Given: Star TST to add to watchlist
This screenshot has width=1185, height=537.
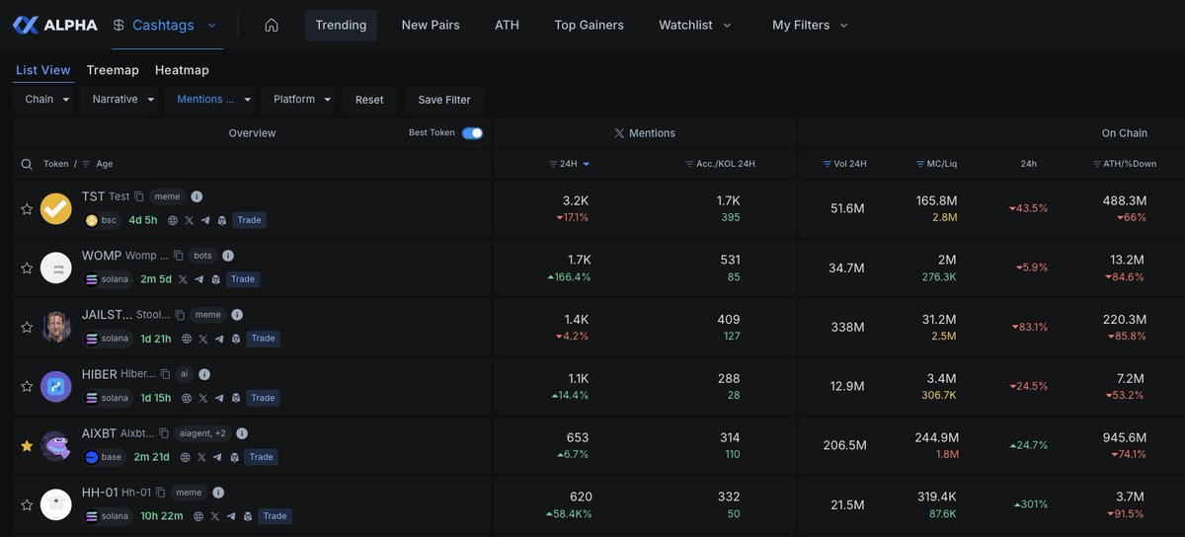Looking at the screenshot, I should 27,209.
